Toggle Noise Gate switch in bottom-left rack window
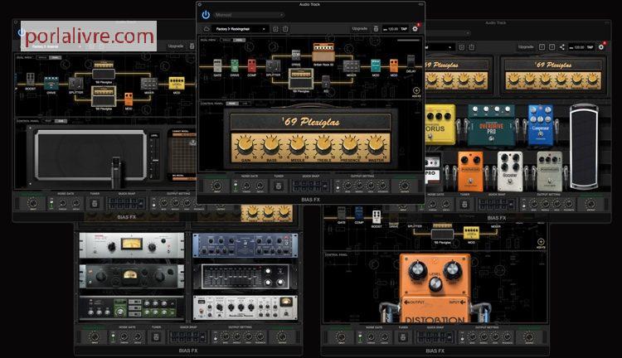The width and height of the screenshot is (622, 358). [113, 337]
